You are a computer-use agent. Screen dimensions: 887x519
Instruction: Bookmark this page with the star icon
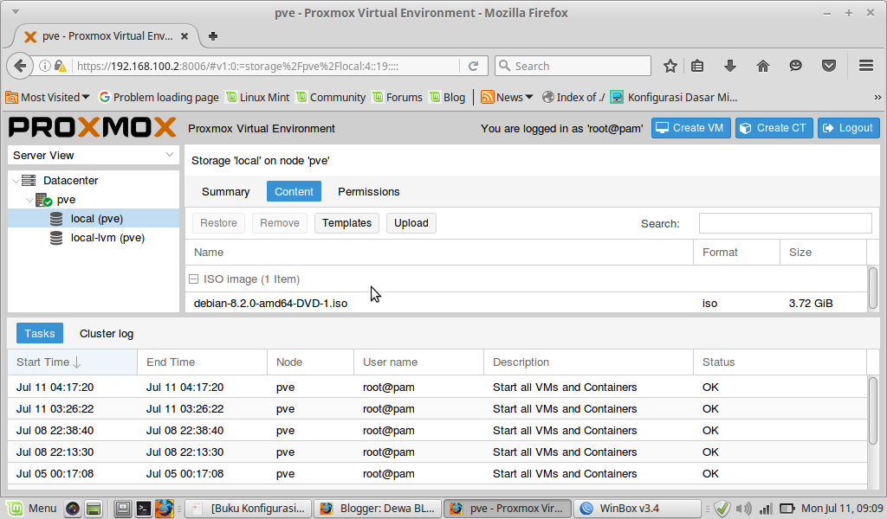click(x=670, y=66)
